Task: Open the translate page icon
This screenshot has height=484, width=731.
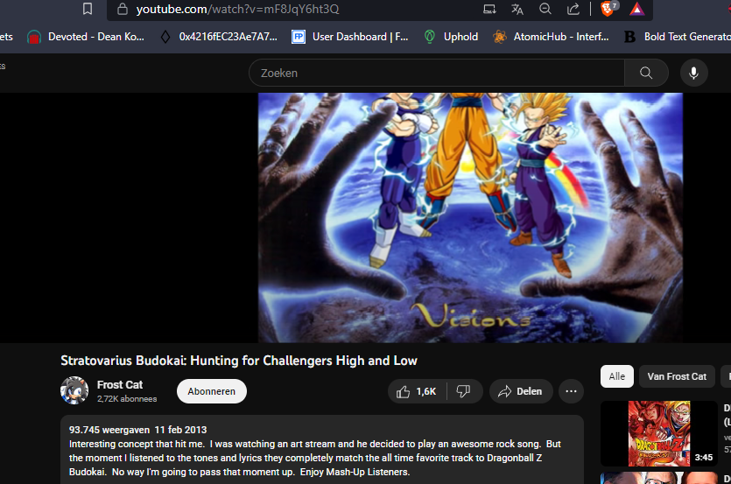Action: point(517,9)
